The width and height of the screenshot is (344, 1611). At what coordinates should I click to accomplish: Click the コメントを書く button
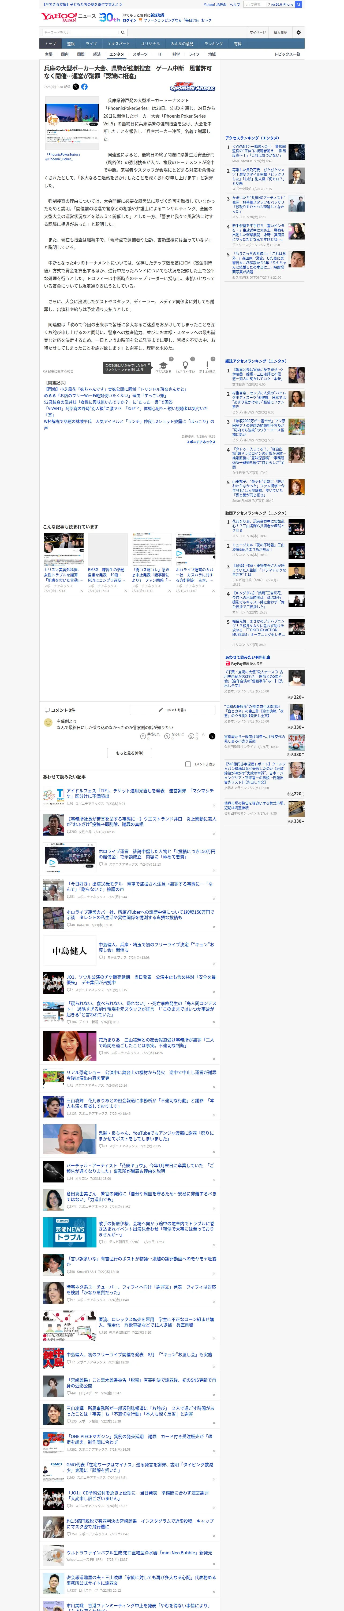tap(172, 710)
